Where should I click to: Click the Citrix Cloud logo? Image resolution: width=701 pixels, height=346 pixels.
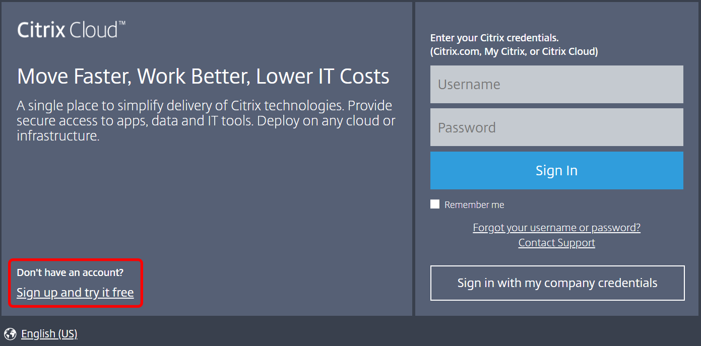click(x=71, y=30)
